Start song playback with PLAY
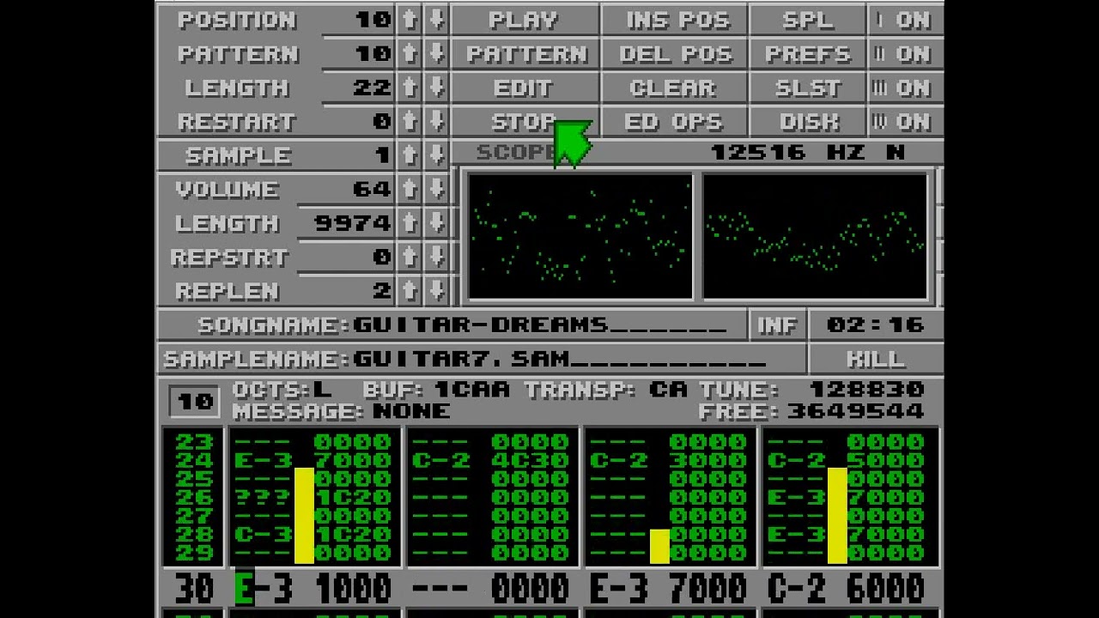This screenshot has width=1099, height=618. coord(524,20)
